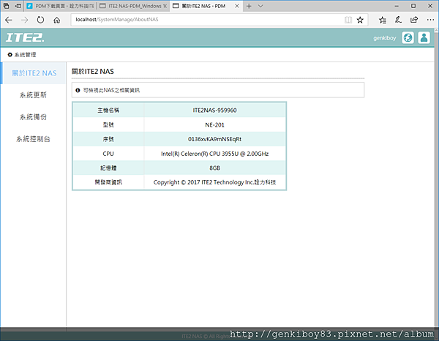Open the browser home page
Viewport: 439px width, 341px height.
click(x=57, y=20)
